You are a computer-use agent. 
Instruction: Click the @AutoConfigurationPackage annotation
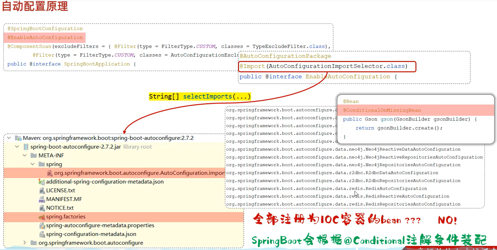click(x=286, y=56)
